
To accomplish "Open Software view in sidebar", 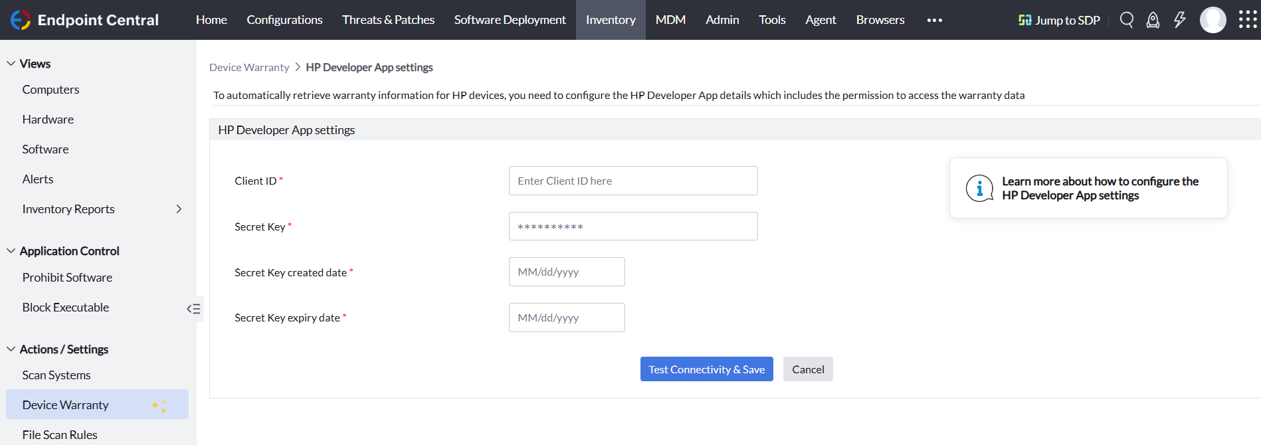I will pyautogui.click(x=45, y=149).
